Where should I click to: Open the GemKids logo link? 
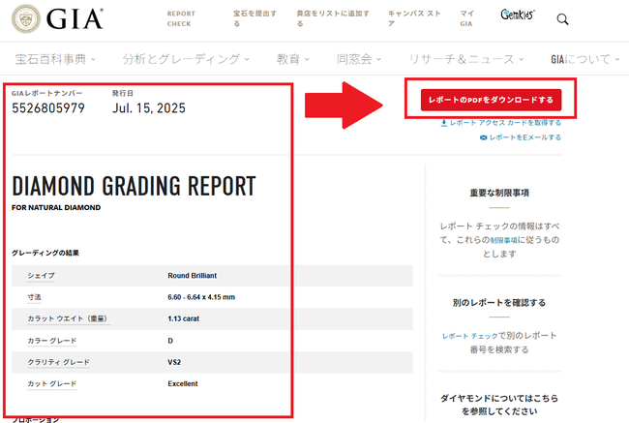pyautogui.click(x=518, y=15)
